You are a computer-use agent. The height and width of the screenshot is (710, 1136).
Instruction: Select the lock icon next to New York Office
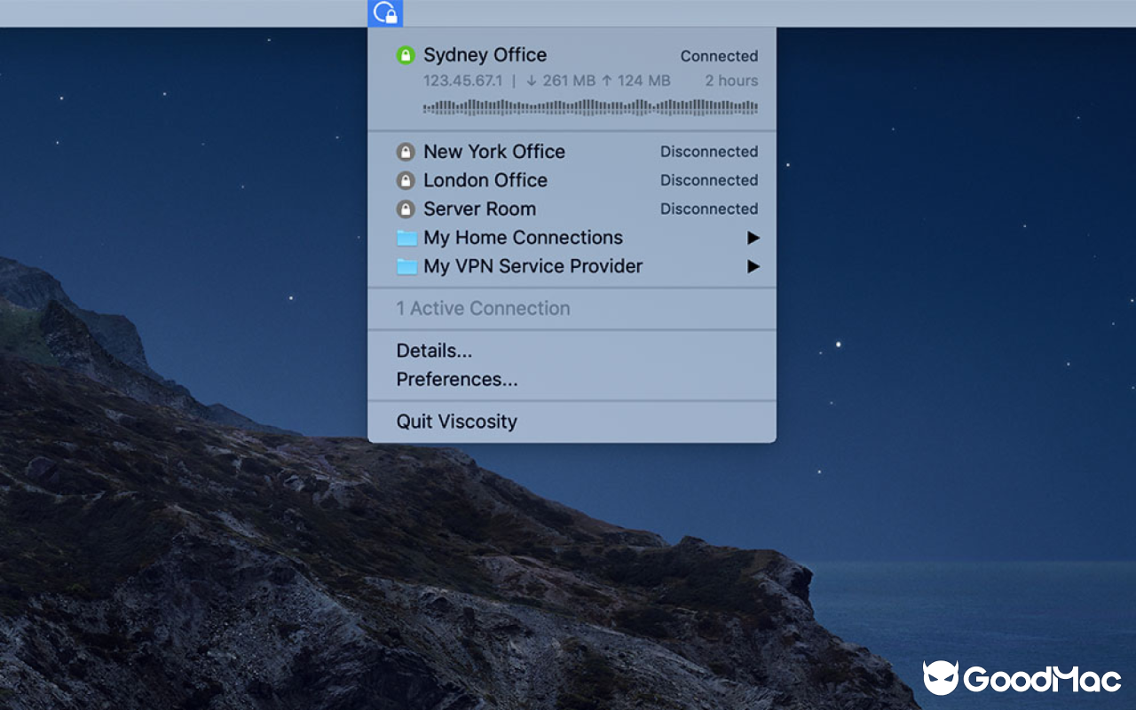pos(406,152)
